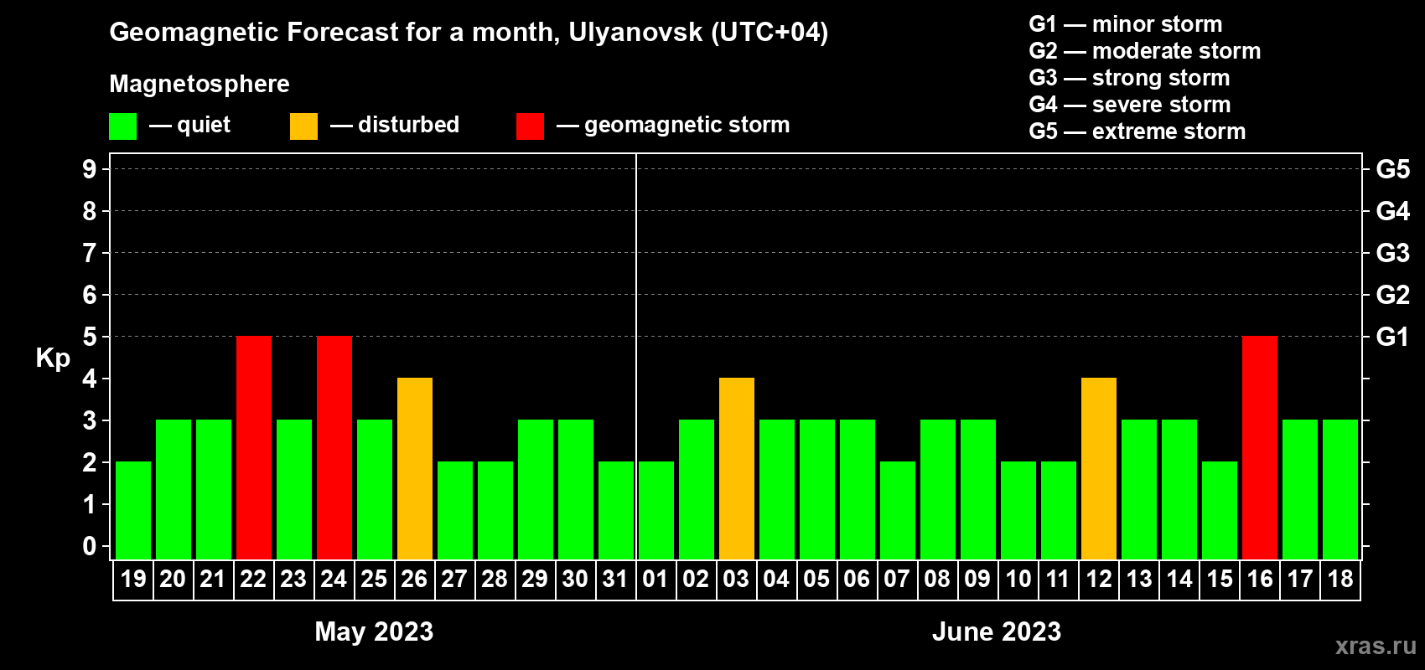Click date label 01 on the axis
Viewport: 1425px width, 670px height.
click(655, 580)
